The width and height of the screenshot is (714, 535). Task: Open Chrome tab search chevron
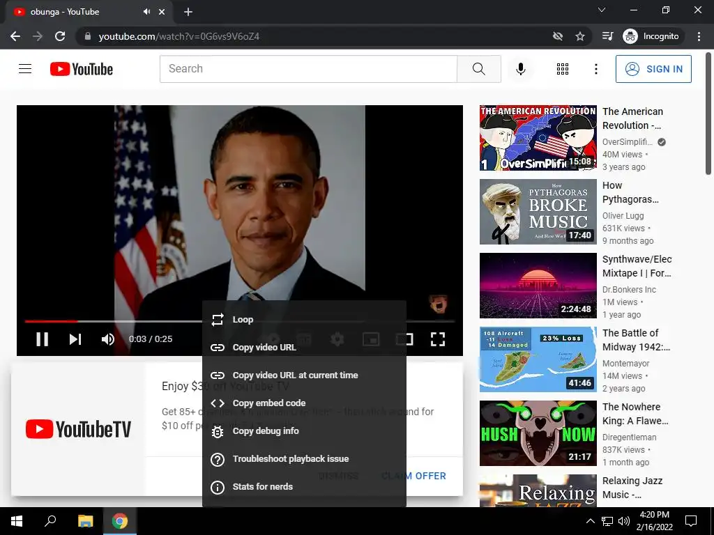(x=602, y=10)
